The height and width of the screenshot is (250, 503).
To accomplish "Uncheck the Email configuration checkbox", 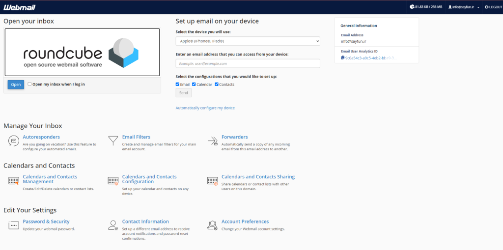I will click(177, 84).
